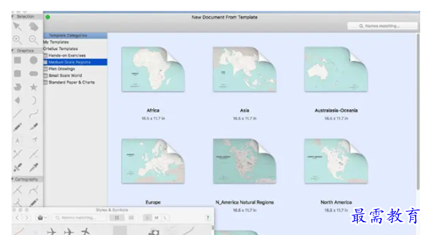Select the first airplane symbol

coord(51,231)
